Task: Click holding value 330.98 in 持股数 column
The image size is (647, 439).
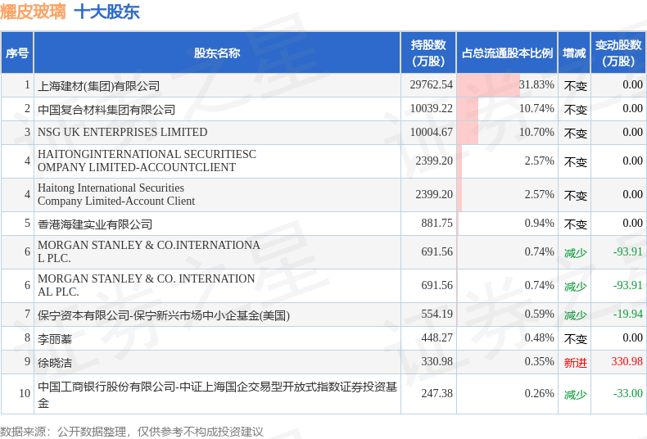Action: [x=437, y=361]
